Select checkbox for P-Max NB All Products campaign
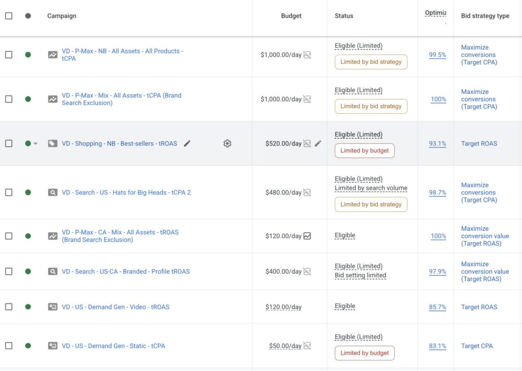The image size is (522, 371). click(9, 55)
